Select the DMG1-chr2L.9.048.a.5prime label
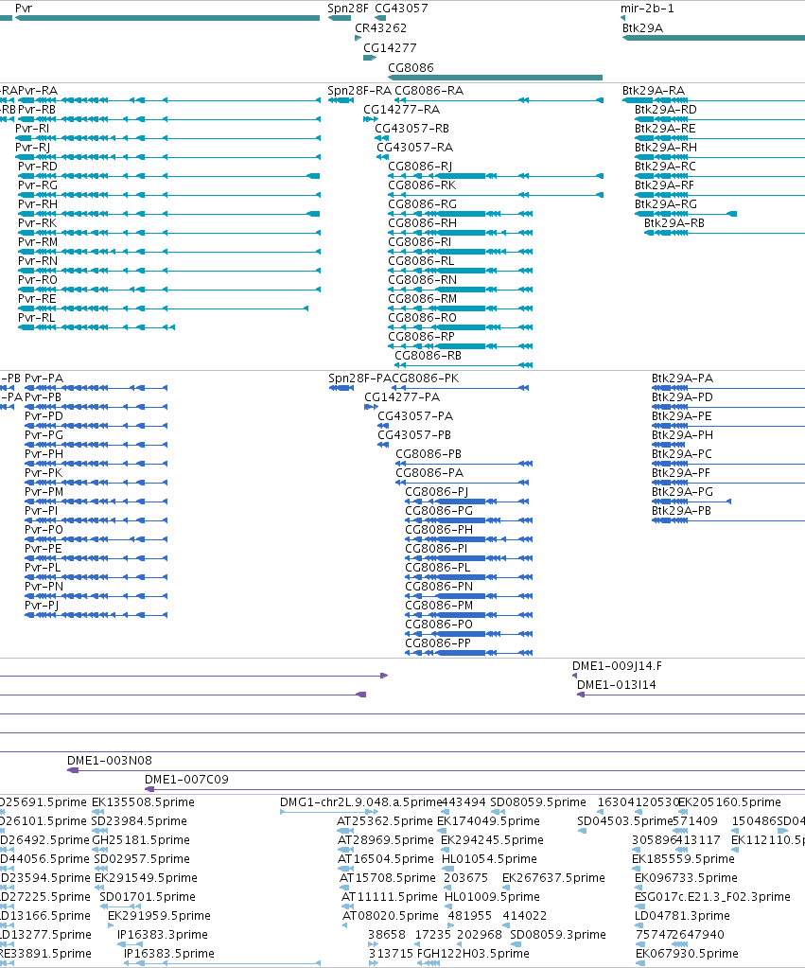The image size is (805, 968). pos(361,802)
